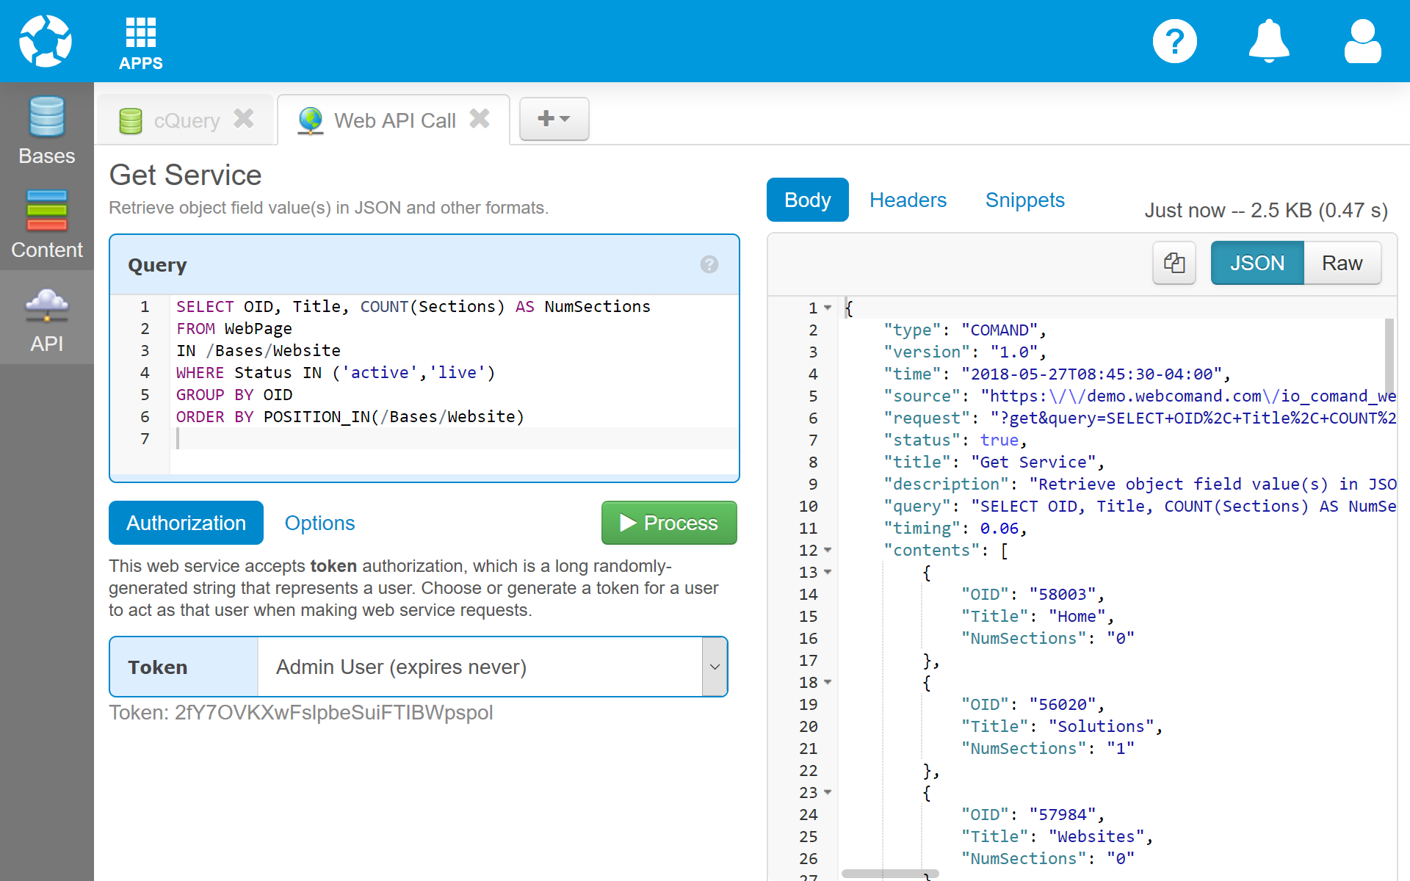Switch to the Body tab
Screen dimensions: 1410x881
[x=807, y=200]
